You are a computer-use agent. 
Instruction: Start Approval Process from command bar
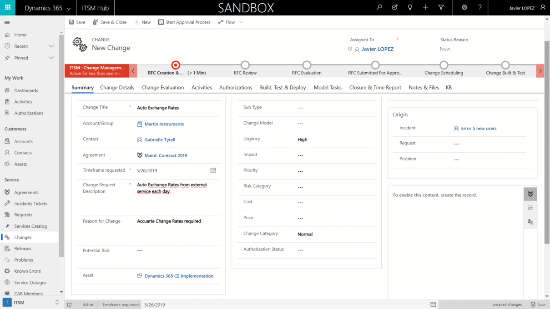coord(184,22)
